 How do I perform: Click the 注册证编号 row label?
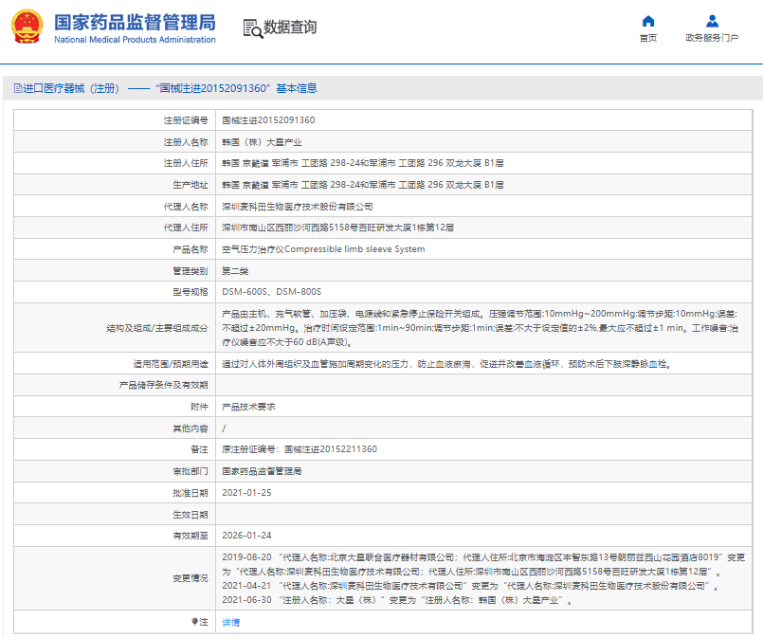[x=186, y=120]
